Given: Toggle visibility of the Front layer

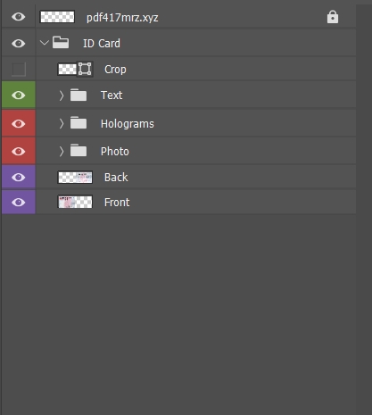Looking at the screenshot, I should click(x=19, y=203).
